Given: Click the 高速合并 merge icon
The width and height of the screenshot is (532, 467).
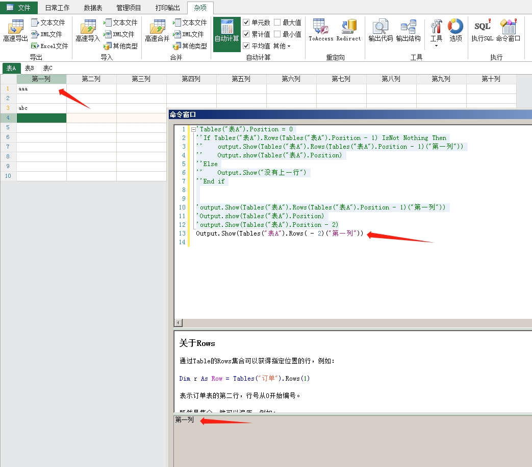Looking at the screenshot, I should [157, 31].
